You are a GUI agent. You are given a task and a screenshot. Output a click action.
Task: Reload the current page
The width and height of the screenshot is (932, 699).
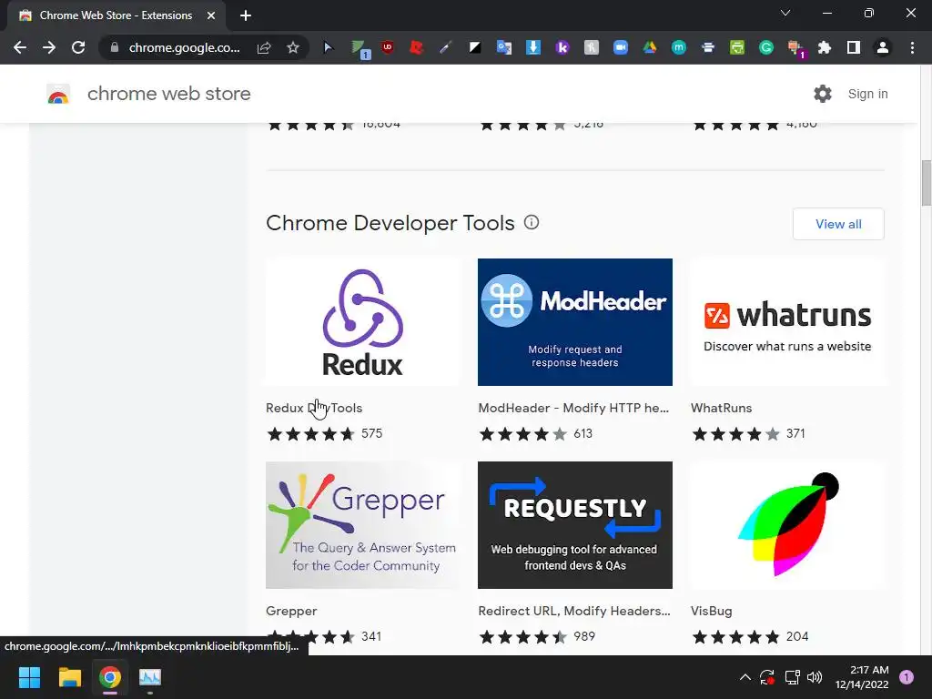[x=78, y=47]
